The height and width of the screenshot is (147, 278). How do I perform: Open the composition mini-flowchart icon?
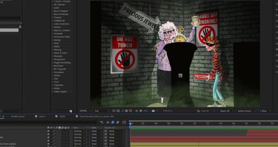(x=101, y=123)
